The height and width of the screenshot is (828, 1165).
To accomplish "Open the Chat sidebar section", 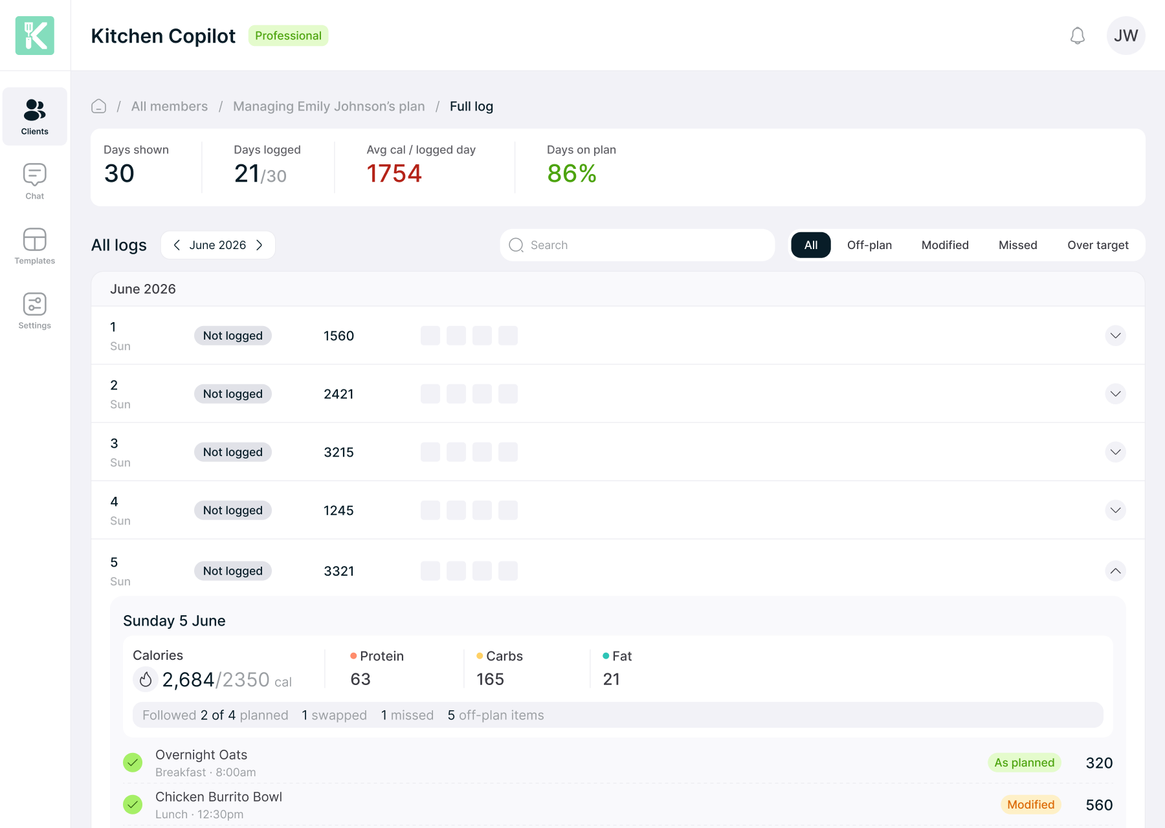I will click(x=35, y=181).
